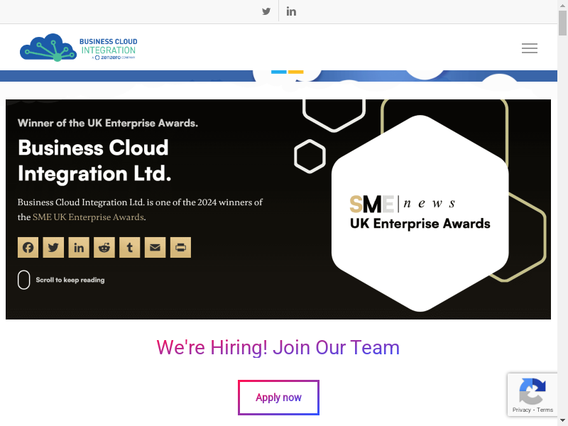This screenshot has height=426, width=568.
Task: Open reCAPTCHA Privacy link
Action: [521, 410]
